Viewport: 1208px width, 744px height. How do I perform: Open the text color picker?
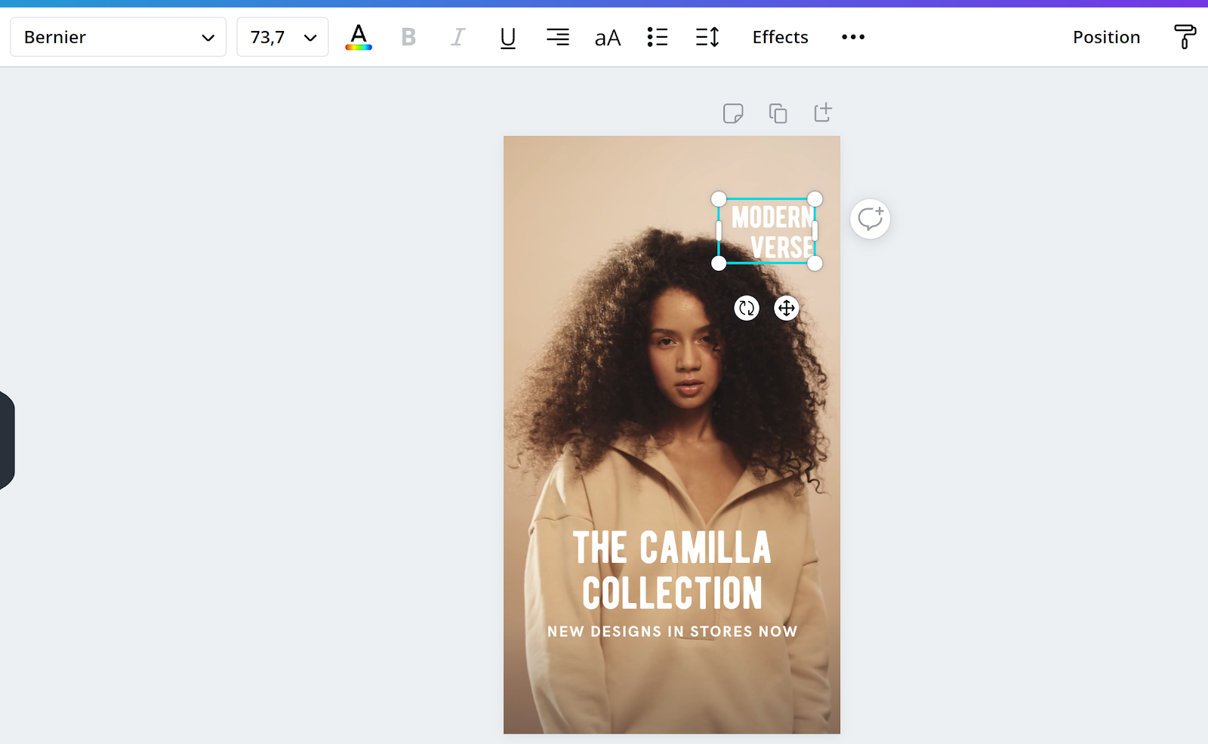tap(359, 37)
